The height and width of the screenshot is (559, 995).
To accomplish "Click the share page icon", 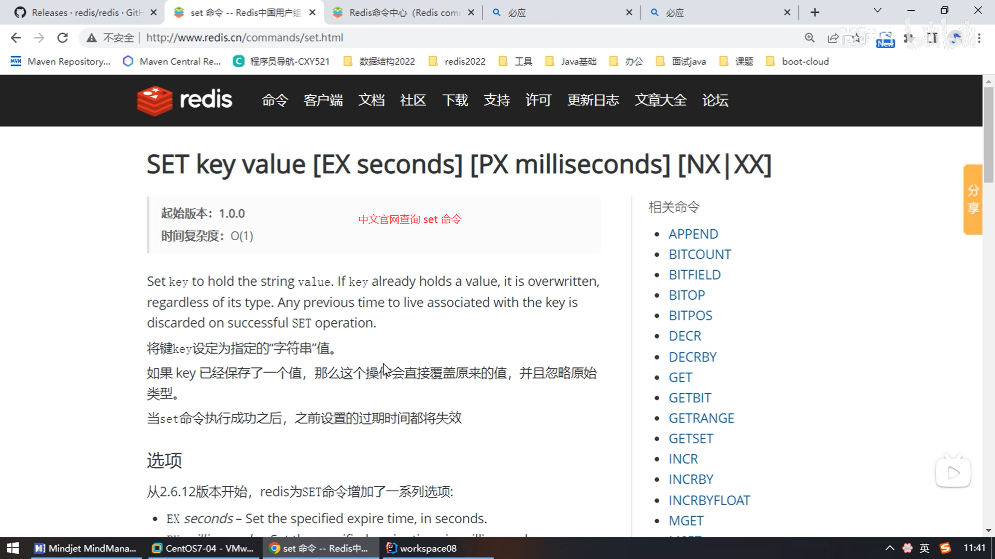I will [833, 38].
